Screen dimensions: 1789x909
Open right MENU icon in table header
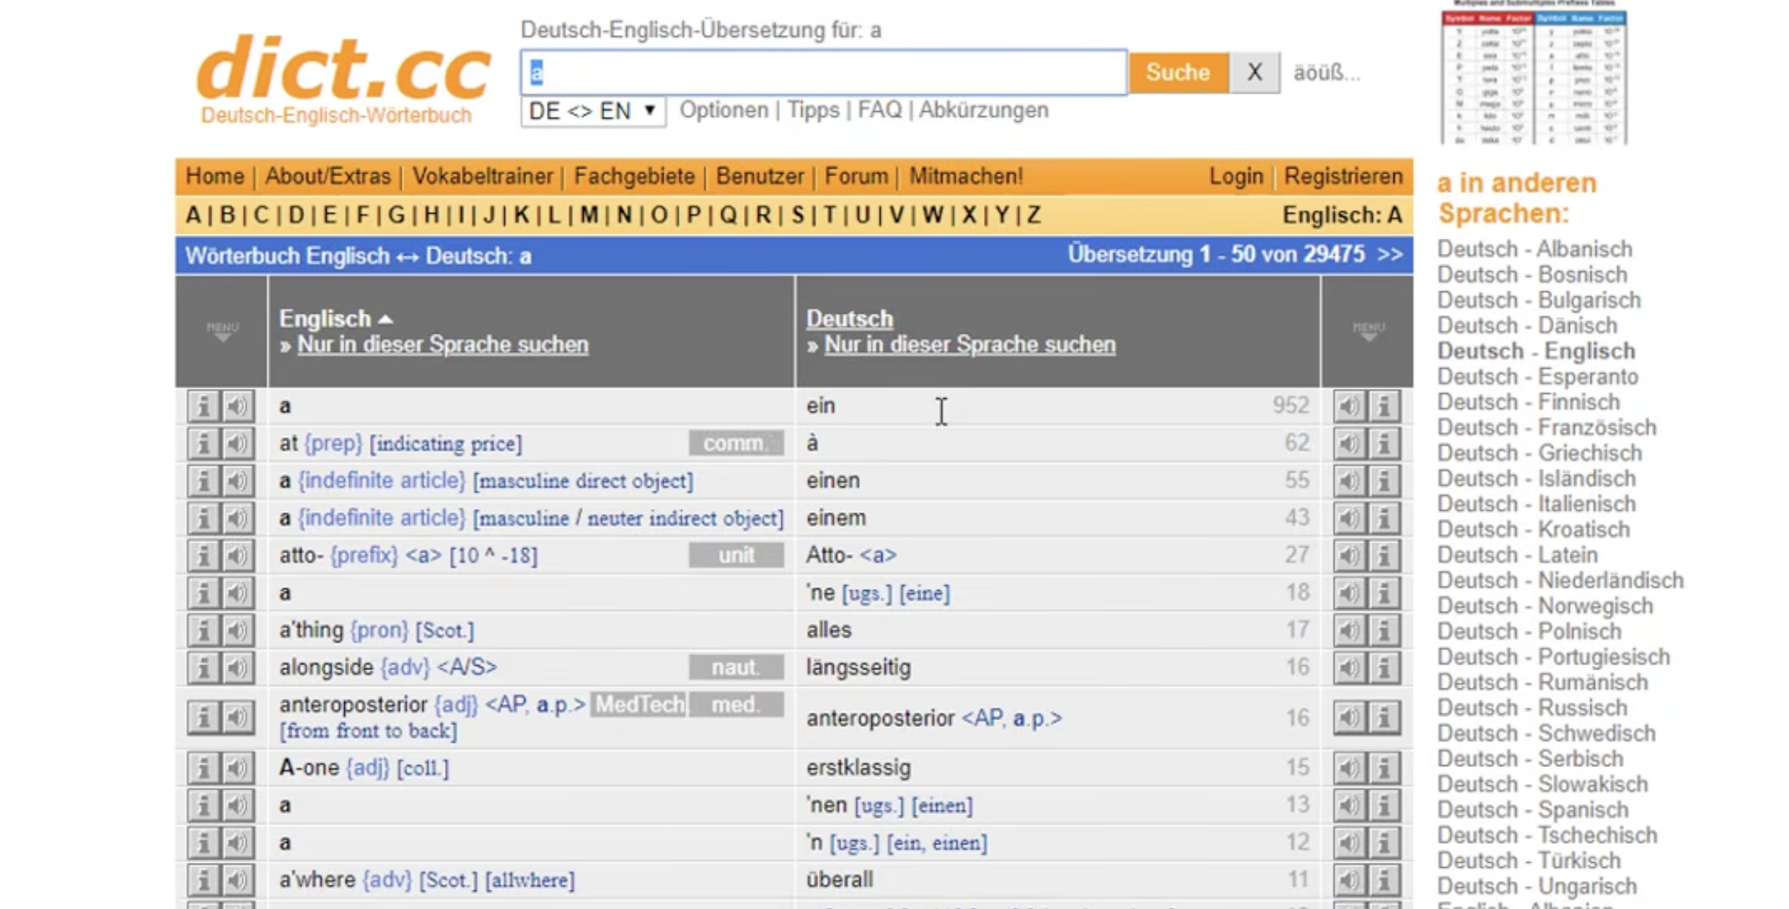(1368, 331)
